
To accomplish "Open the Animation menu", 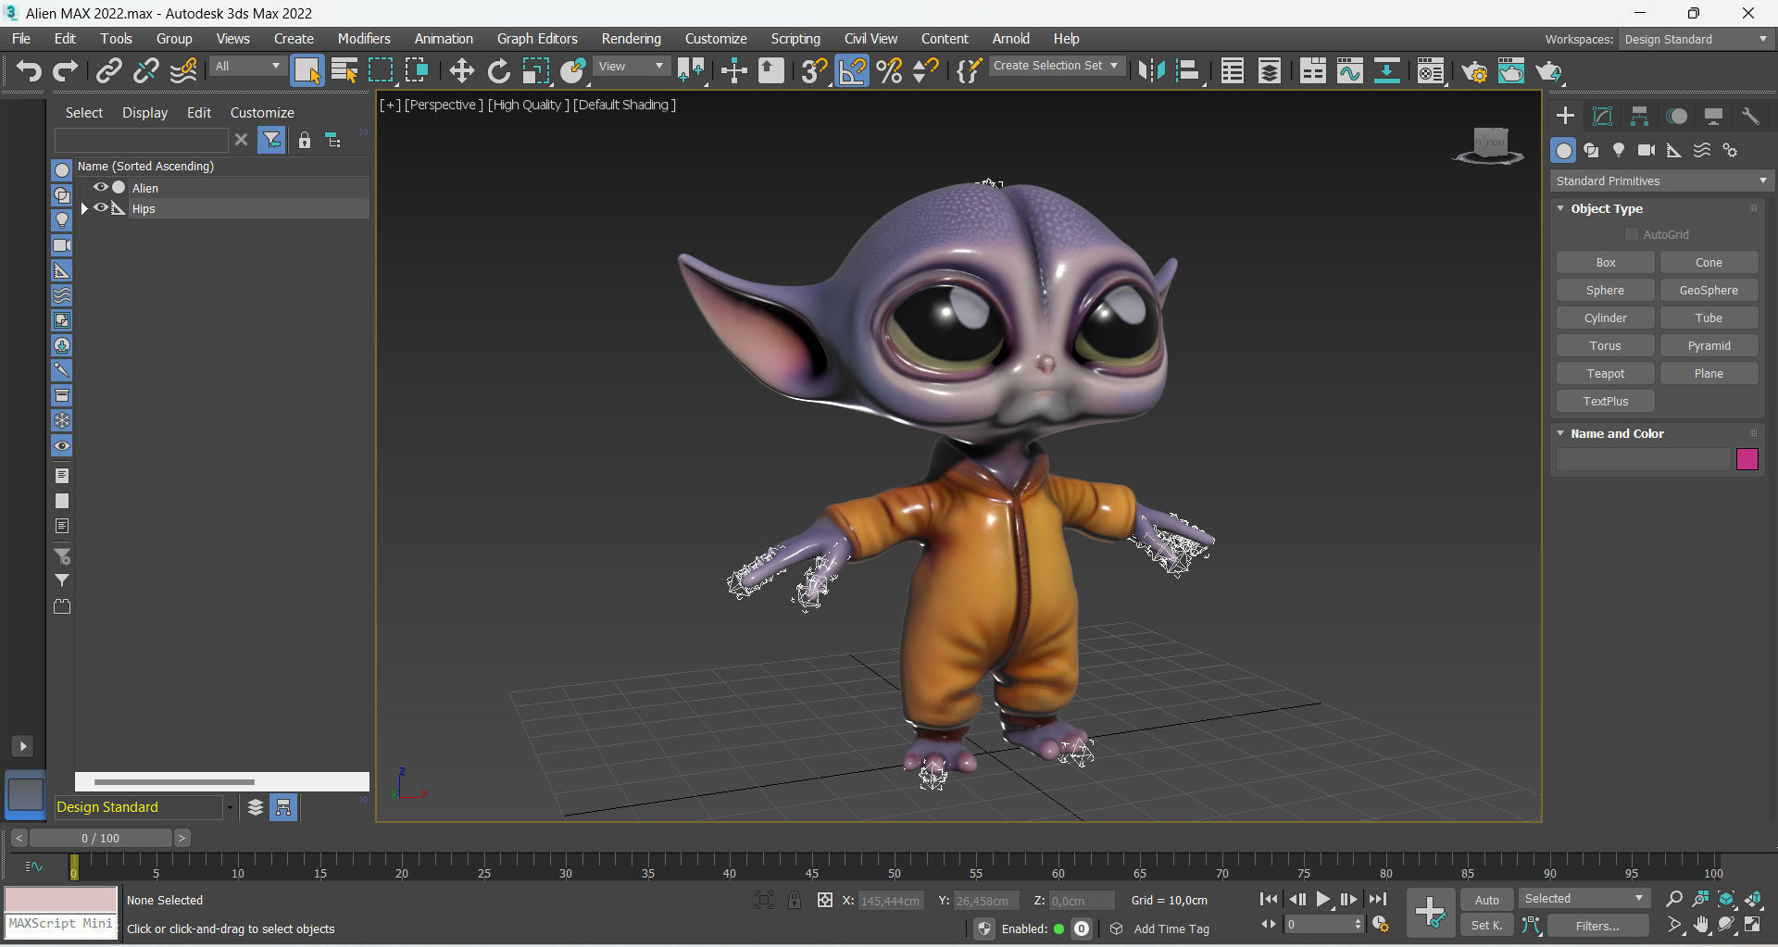I will [x=444, y=39].
